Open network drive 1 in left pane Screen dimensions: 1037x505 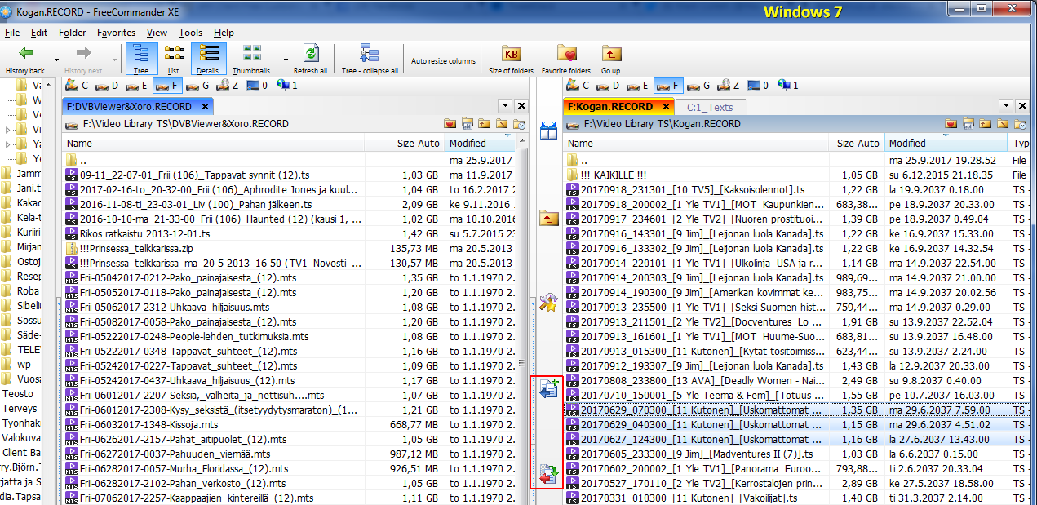(286, 86)
